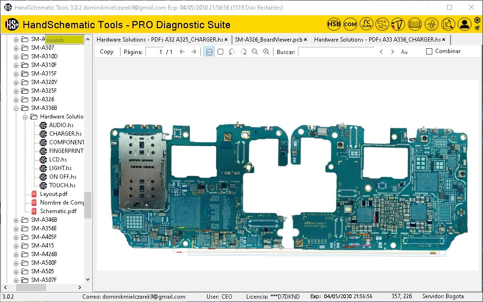Go to next page arrow
The image size is (483, 302).
(194, 52)
